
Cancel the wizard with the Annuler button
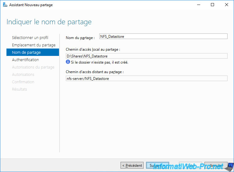(216, 166)
